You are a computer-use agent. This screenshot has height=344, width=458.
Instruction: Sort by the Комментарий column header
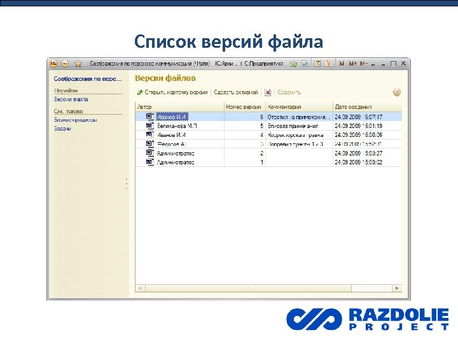pos(299,107)
